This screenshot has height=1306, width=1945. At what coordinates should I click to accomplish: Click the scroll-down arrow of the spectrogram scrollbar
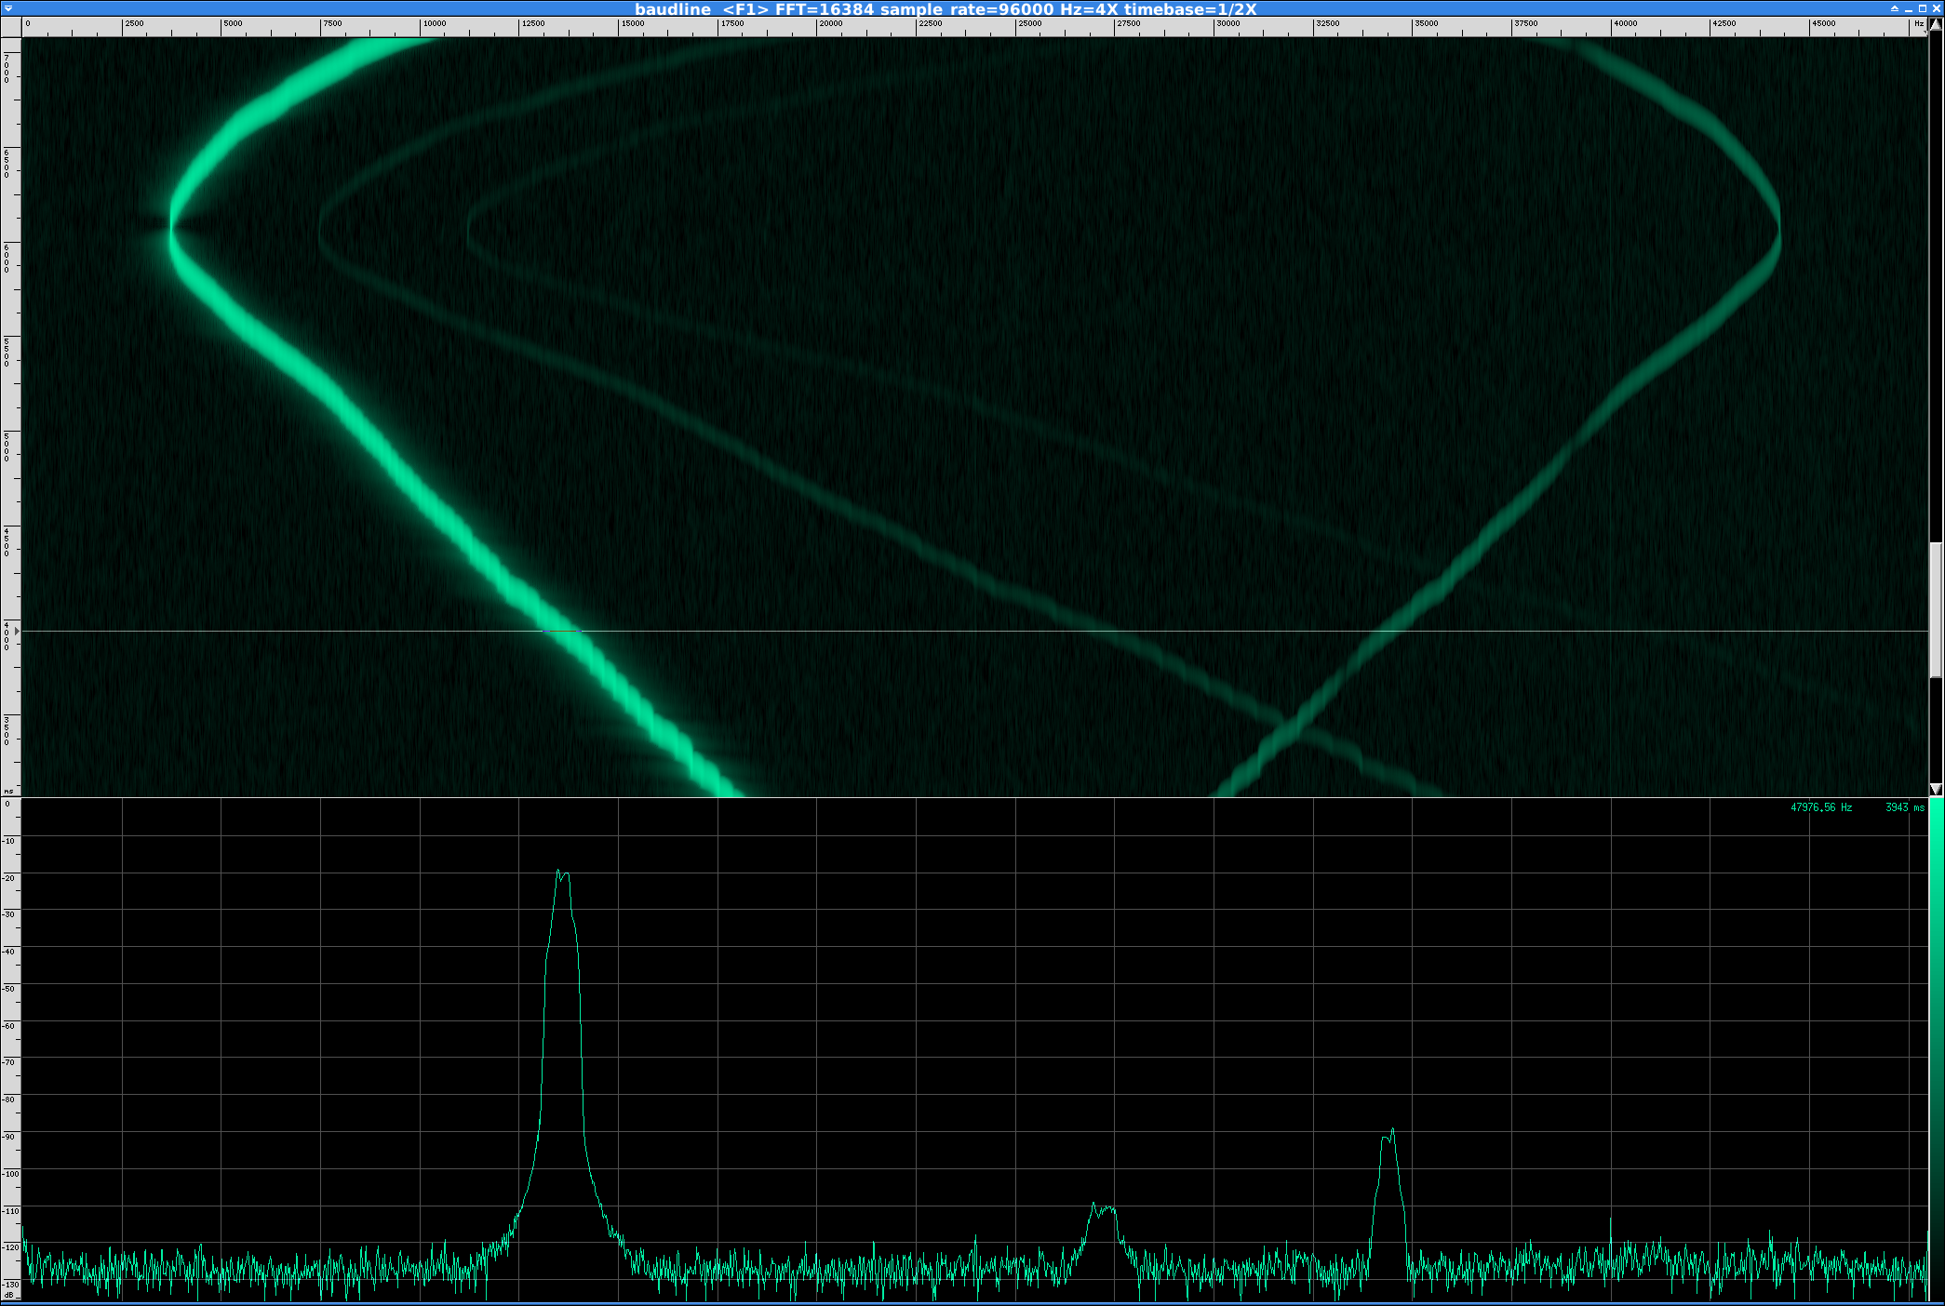[1936, 789]
